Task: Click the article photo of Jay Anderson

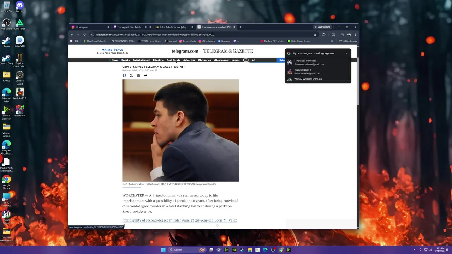Action: pyautogui.click(x=180, y=131)
